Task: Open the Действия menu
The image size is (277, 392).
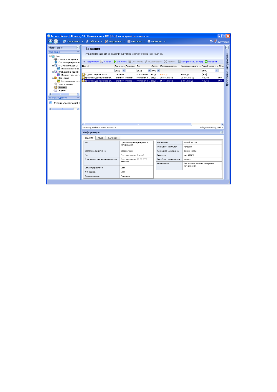Action: click(94, 41)
